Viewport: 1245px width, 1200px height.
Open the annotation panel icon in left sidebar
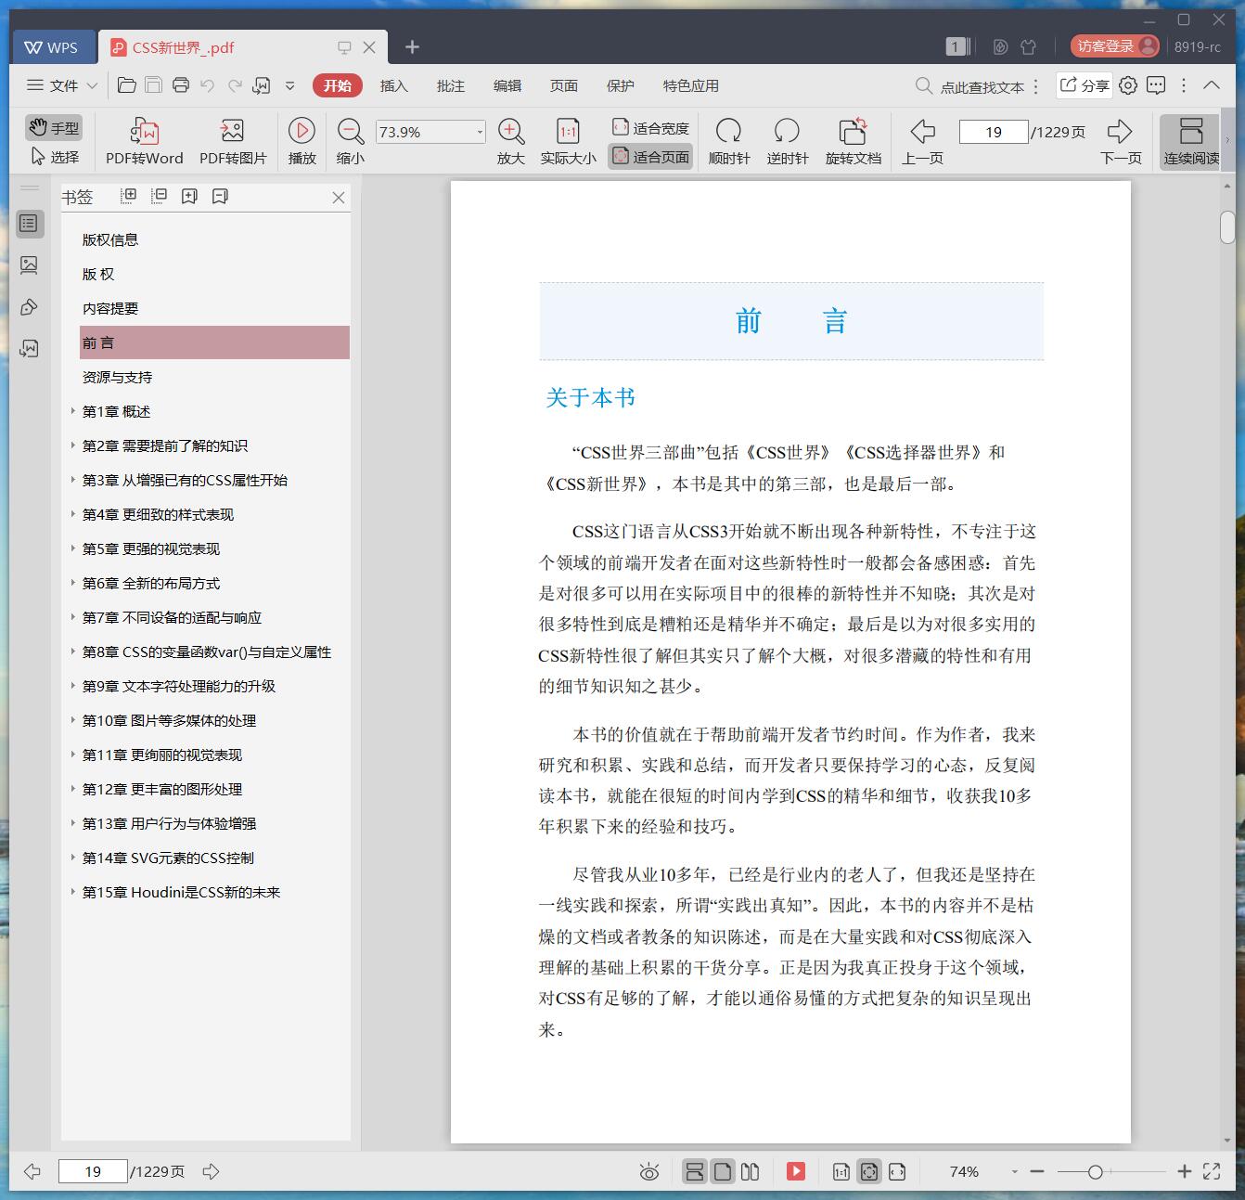pyautogui.click(x=30, y=306)
